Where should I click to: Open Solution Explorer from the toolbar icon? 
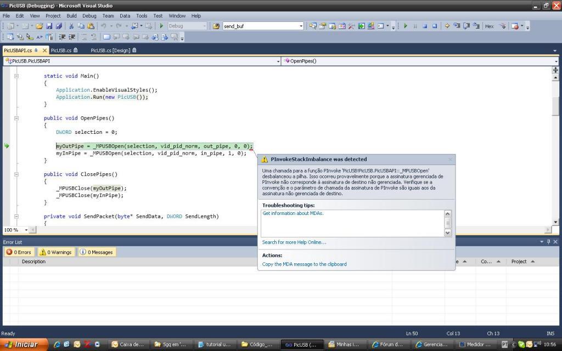(313, 26)
